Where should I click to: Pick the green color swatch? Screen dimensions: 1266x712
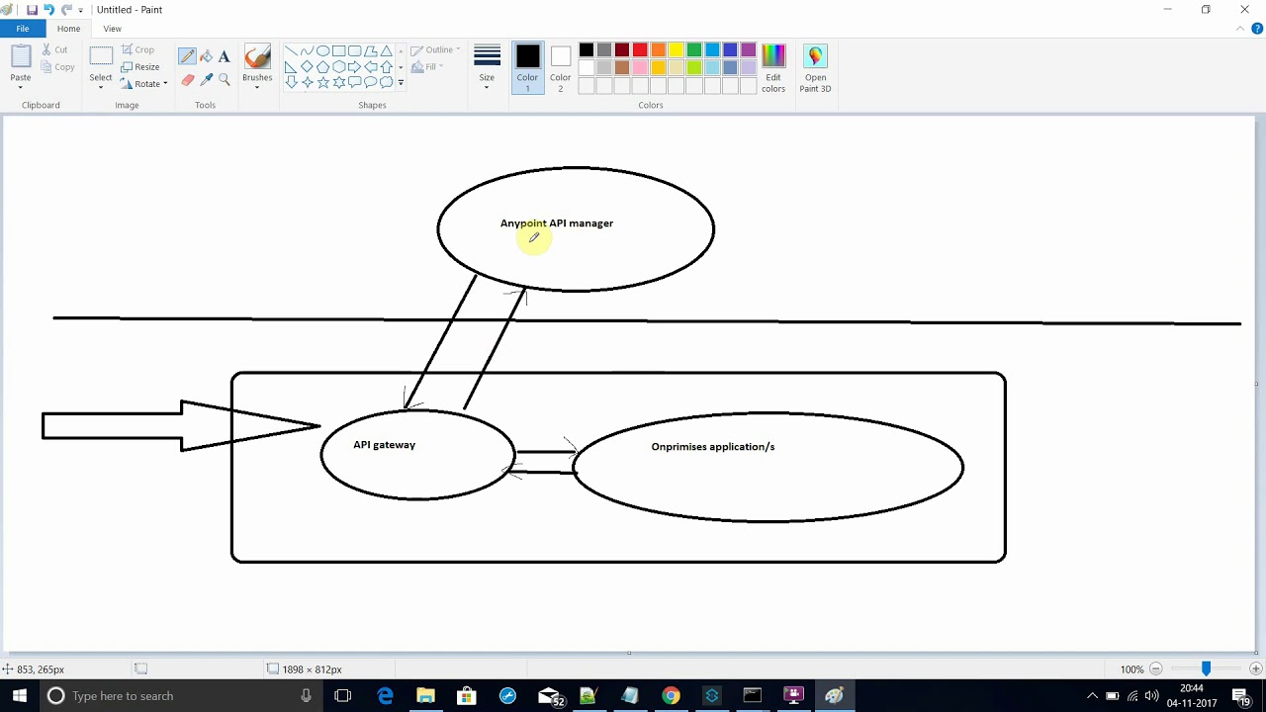pos(694,50)
